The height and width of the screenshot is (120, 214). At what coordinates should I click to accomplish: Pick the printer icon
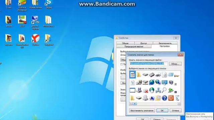[158, 75]
